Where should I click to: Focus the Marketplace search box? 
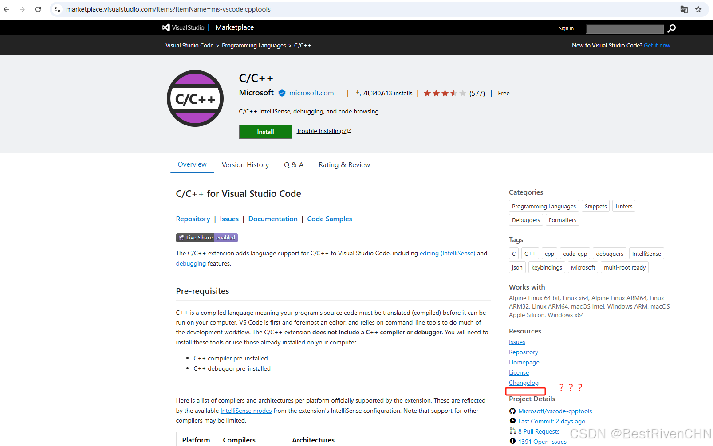[x=625, y=29]
